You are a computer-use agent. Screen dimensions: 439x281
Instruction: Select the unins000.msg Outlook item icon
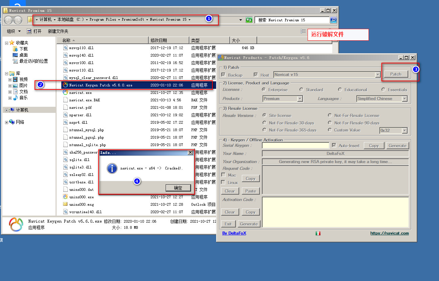click(x=66, y=204)
